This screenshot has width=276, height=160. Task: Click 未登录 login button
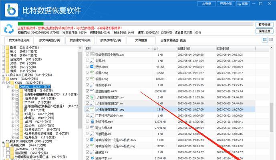(x=207, y=4)
